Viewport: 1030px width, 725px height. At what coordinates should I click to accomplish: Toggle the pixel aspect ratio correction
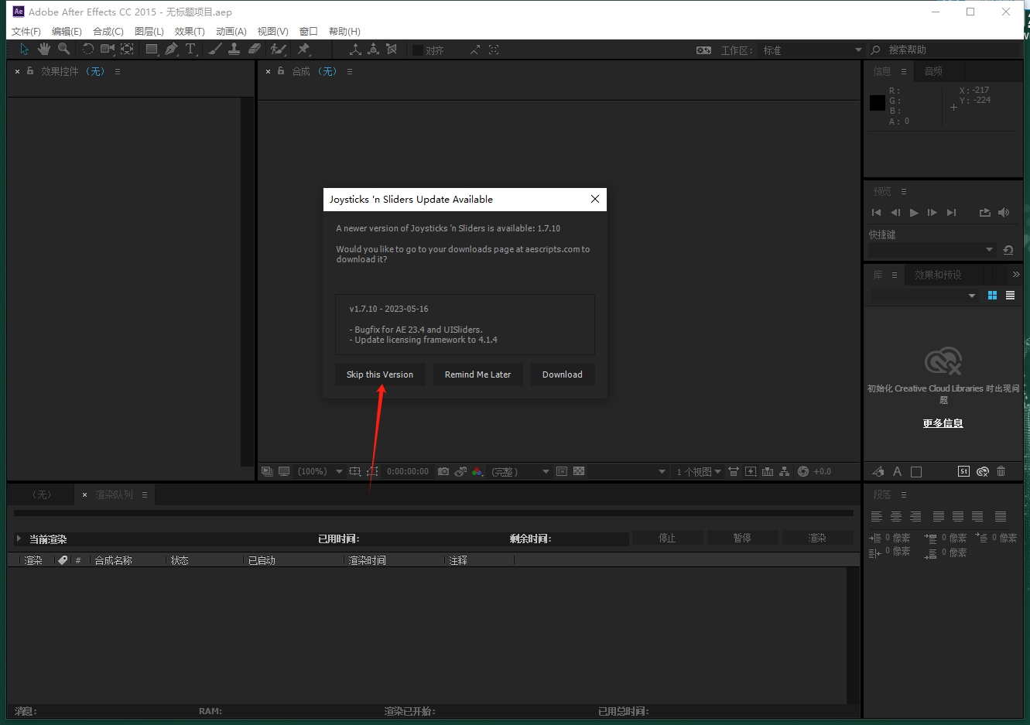[x=733, y=471]
